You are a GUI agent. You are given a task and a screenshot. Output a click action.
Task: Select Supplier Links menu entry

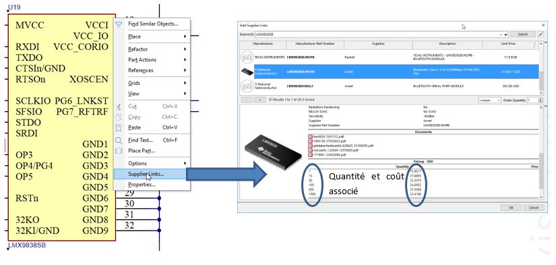[x=150, y=174]
